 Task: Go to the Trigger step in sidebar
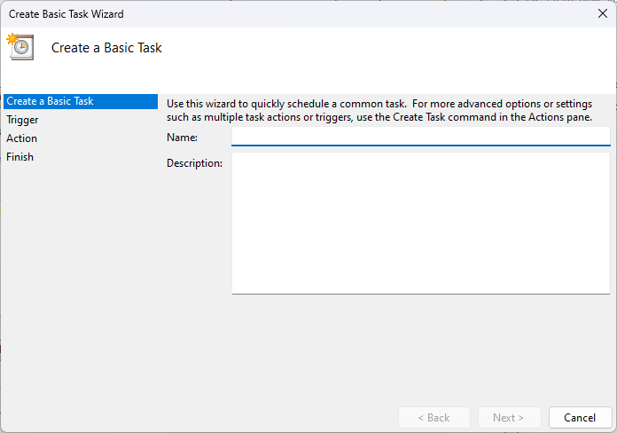[x=22, y=120]
